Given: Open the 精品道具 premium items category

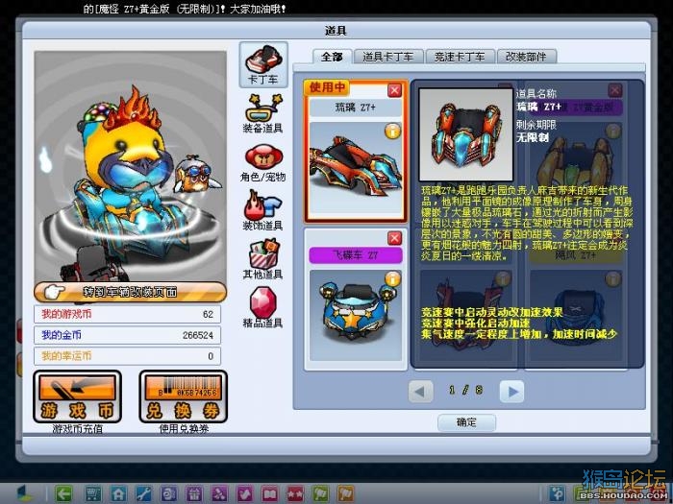Looking at the screenshot, I should click(x=263, y=308).
